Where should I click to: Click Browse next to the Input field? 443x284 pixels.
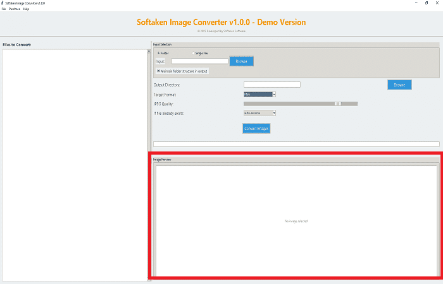click(242, 61)
